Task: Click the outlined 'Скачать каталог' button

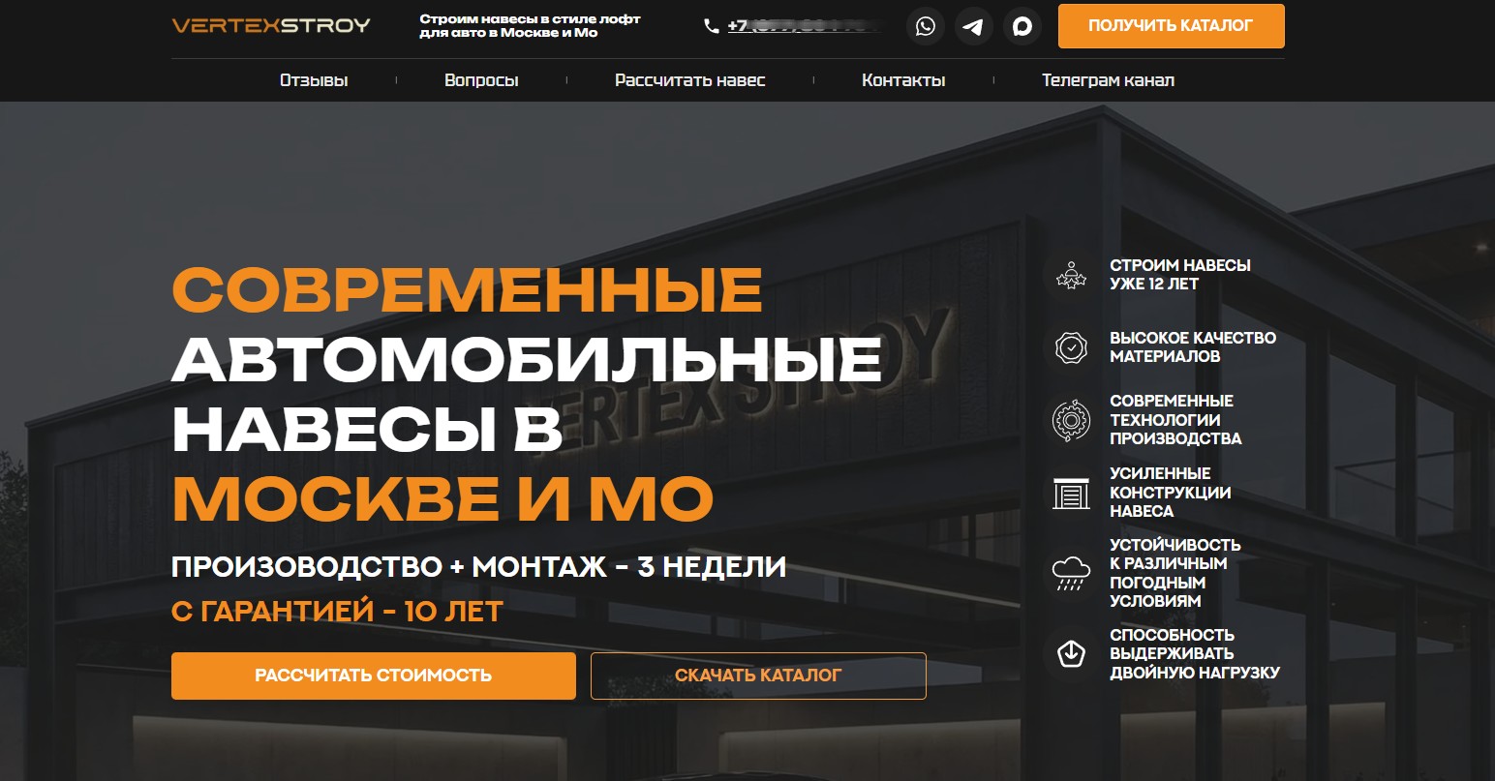Action: (758, 676)
